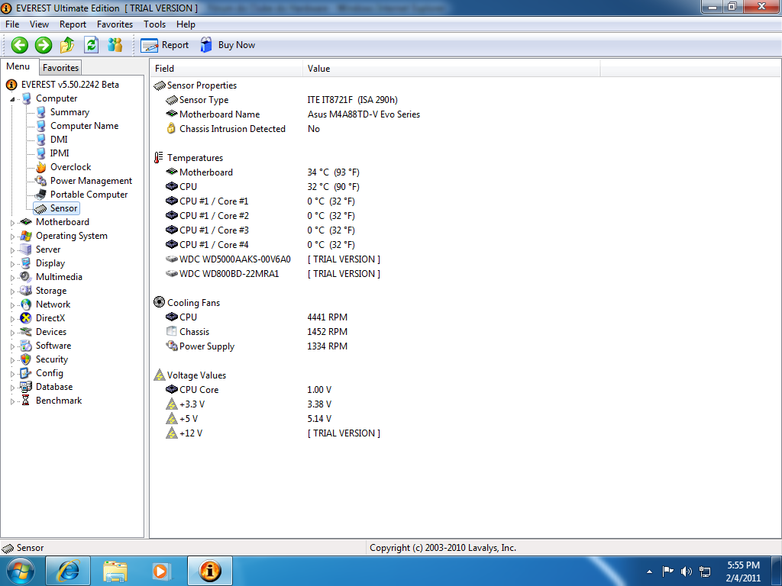Screen dimensions: 782x586
Task: Click the Value column header
Action: click(451, 68)
